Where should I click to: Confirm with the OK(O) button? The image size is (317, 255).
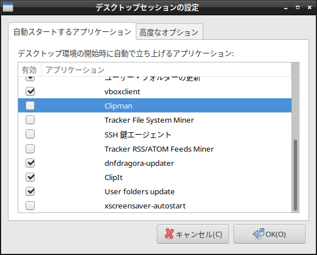(x=269, y=234)
